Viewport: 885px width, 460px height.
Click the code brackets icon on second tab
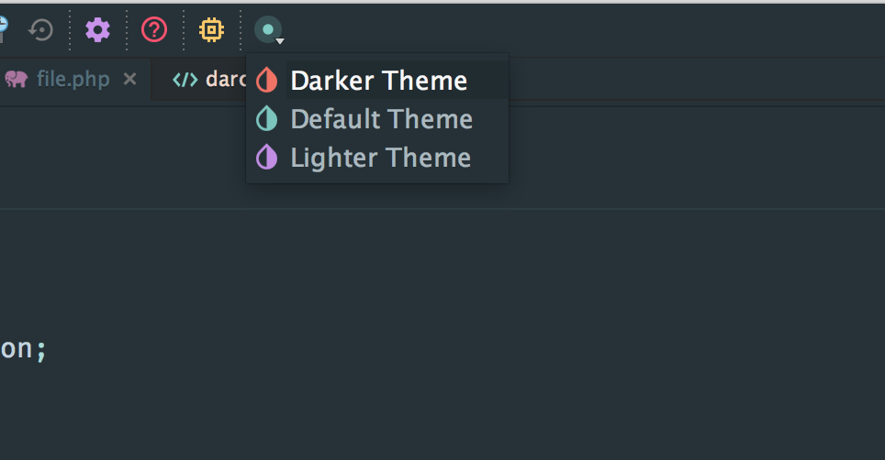[185, 80]
